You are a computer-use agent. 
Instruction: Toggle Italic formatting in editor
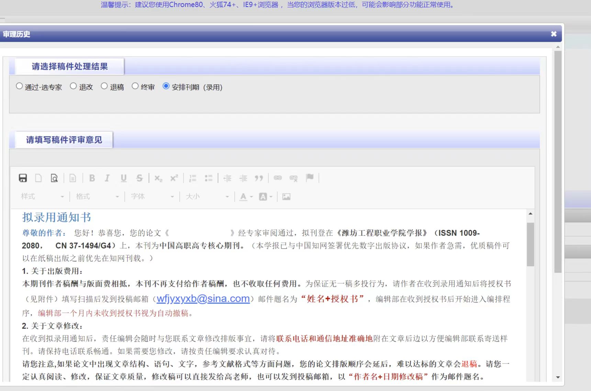(x=107, y=178)
